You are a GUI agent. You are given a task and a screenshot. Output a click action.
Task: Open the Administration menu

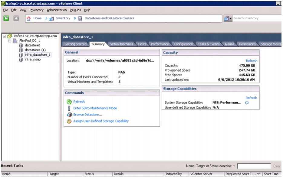[x=57, y=10]
